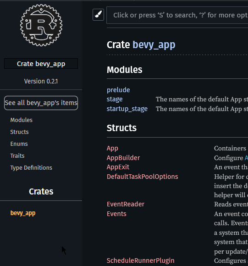The width and height of the screenshot is (248, 266).
Task: Jump to Structs in sidebar
Action: [x=20, y=132]
